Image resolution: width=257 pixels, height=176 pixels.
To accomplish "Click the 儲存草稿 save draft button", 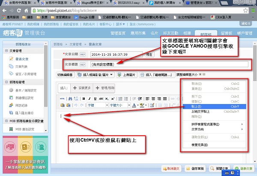I will pos(196,168).
